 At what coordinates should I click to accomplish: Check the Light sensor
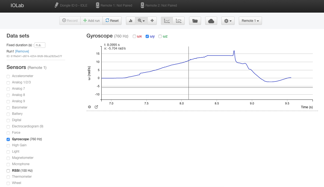8,152
